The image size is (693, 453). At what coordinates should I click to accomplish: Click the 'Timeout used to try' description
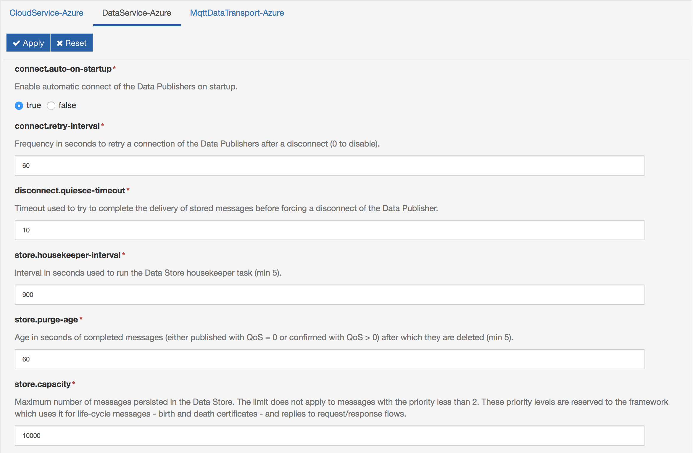[226, 208]
